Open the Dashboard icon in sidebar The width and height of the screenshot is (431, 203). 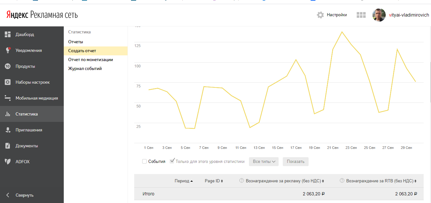(x=8, y=34)
